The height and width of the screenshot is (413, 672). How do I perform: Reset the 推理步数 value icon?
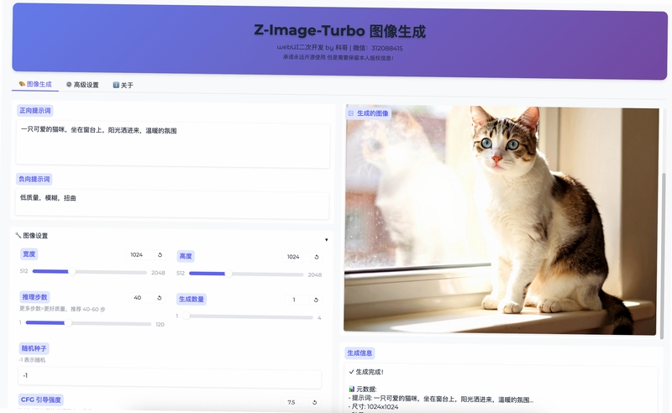pyautogui.click(x=159, y=298)
